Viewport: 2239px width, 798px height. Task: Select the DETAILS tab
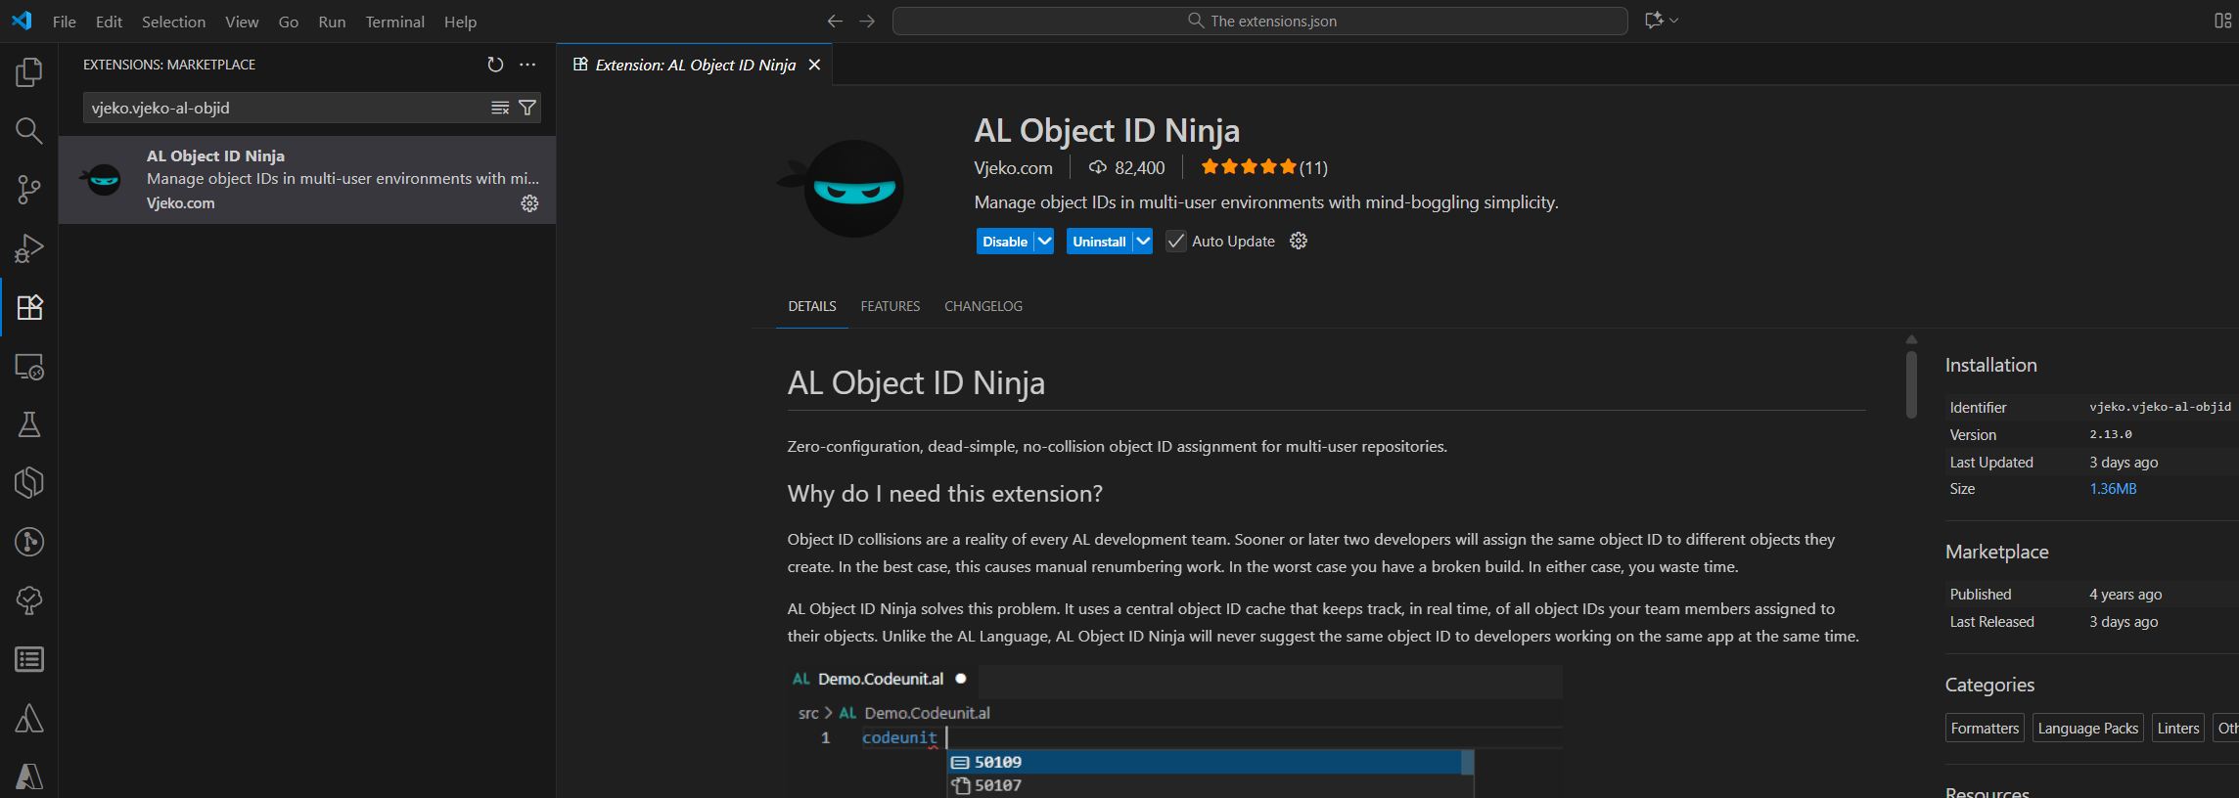[812, 306]
